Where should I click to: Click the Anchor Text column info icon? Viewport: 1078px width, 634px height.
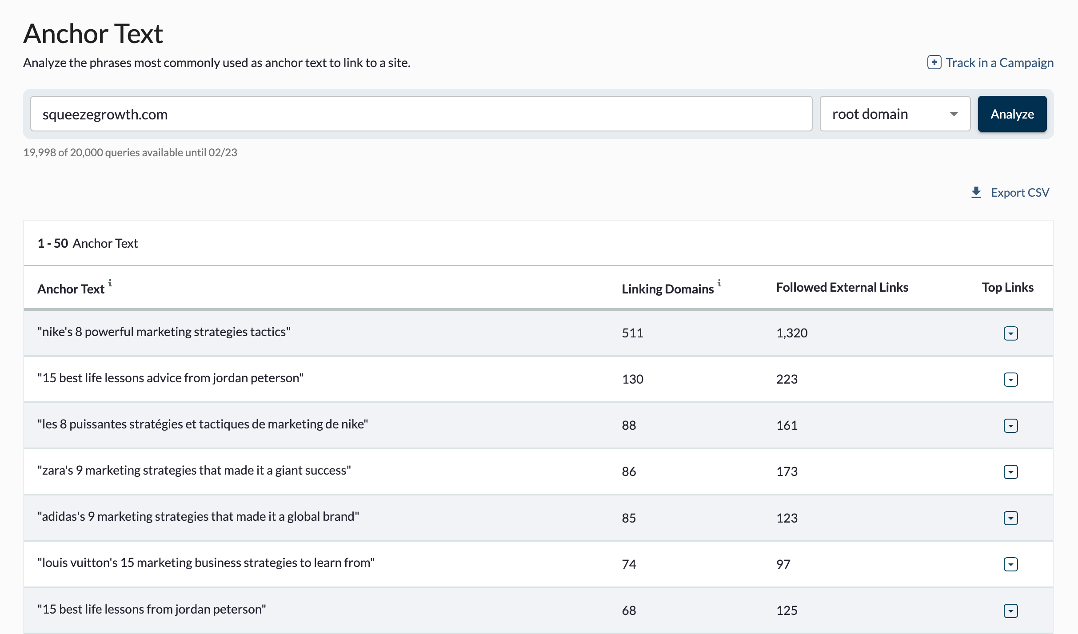[x=110, y=283]
